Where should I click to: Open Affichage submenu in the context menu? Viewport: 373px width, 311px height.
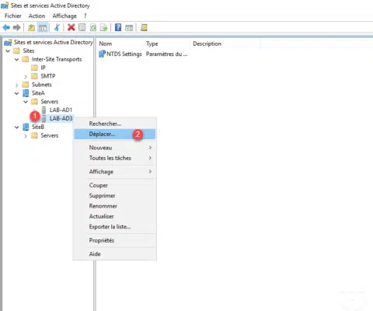(x=115, y=172)
